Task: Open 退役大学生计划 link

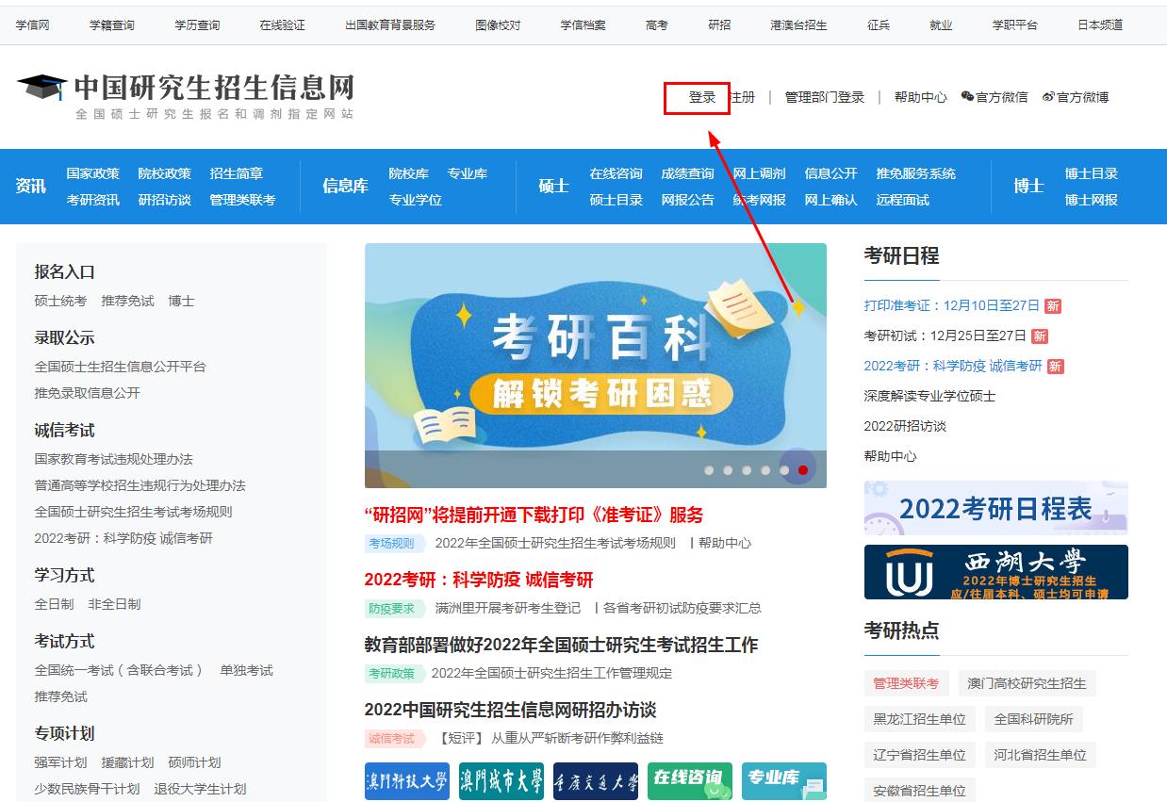Action: 201,789
